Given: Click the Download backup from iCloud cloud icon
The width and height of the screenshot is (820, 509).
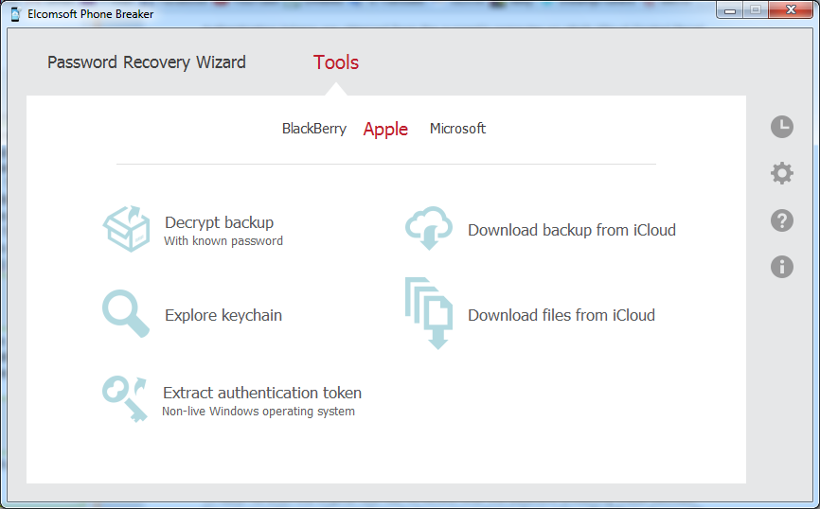Looking at the screenshot, I should 429,228.
